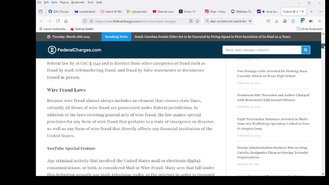Open South Carolina Double Killer headline
The image size is (329, 185).
coord(212,37)
